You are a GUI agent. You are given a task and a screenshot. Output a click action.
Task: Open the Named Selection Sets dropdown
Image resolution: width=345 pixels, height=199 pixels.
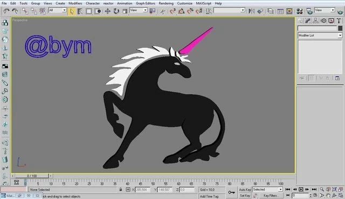click(x=229, y=10)
